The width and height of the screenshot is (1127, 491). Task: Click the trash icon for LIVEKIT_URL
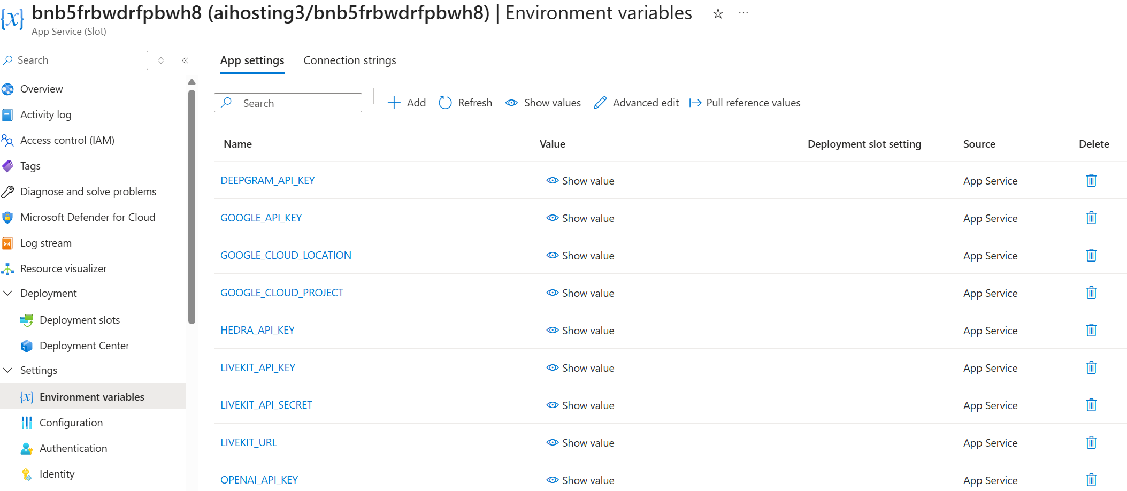[1091, 442]
